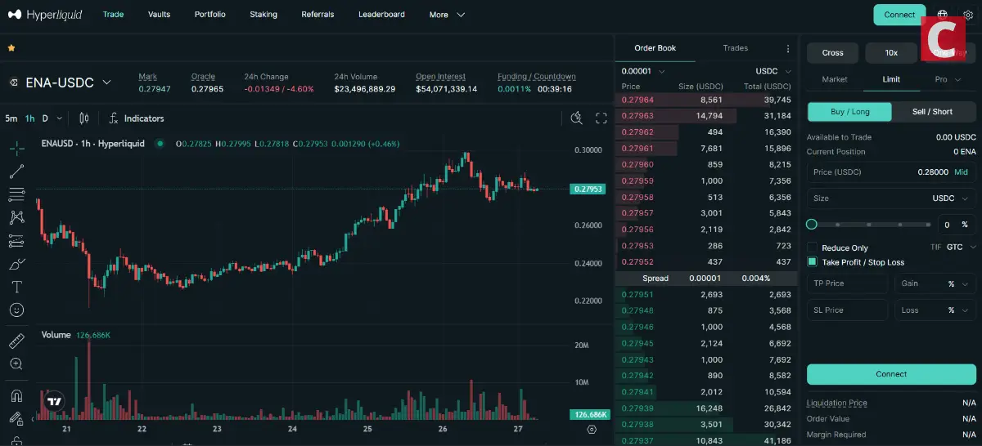Open the candlestick chart type selector
The height and width of the screenshot is (446, 982).
point(83,118)
